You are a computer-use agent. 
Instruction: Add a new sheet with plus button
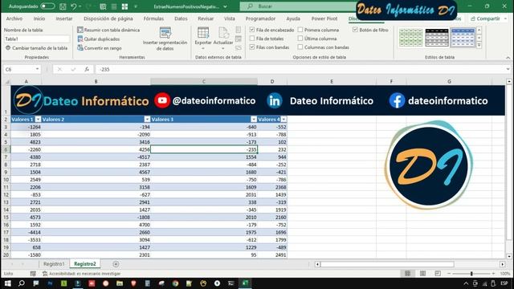(x=116, y=264)
